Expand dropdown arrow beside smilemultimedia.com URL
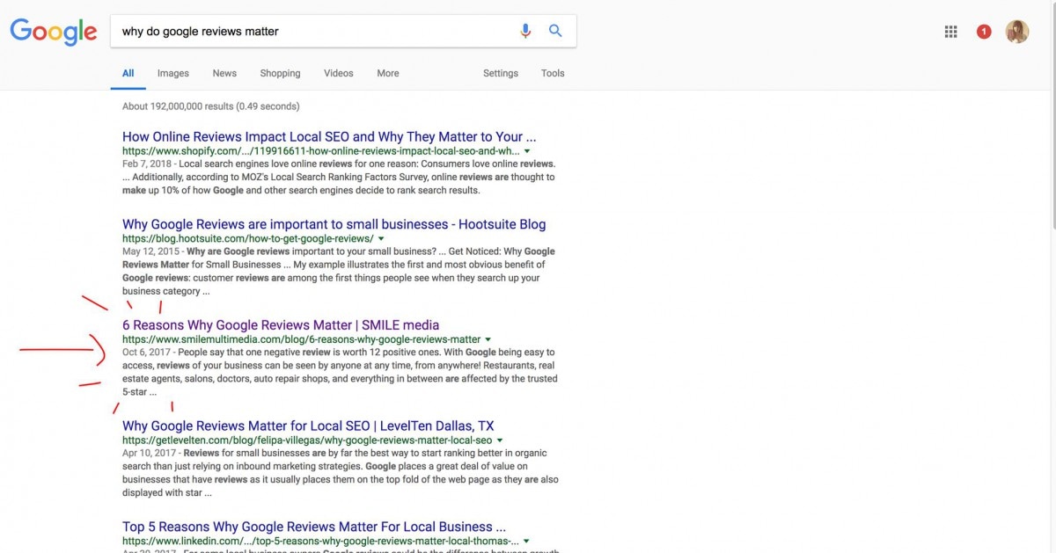The height and width of the screenshot is (553, 1056). tap(488, 339)
